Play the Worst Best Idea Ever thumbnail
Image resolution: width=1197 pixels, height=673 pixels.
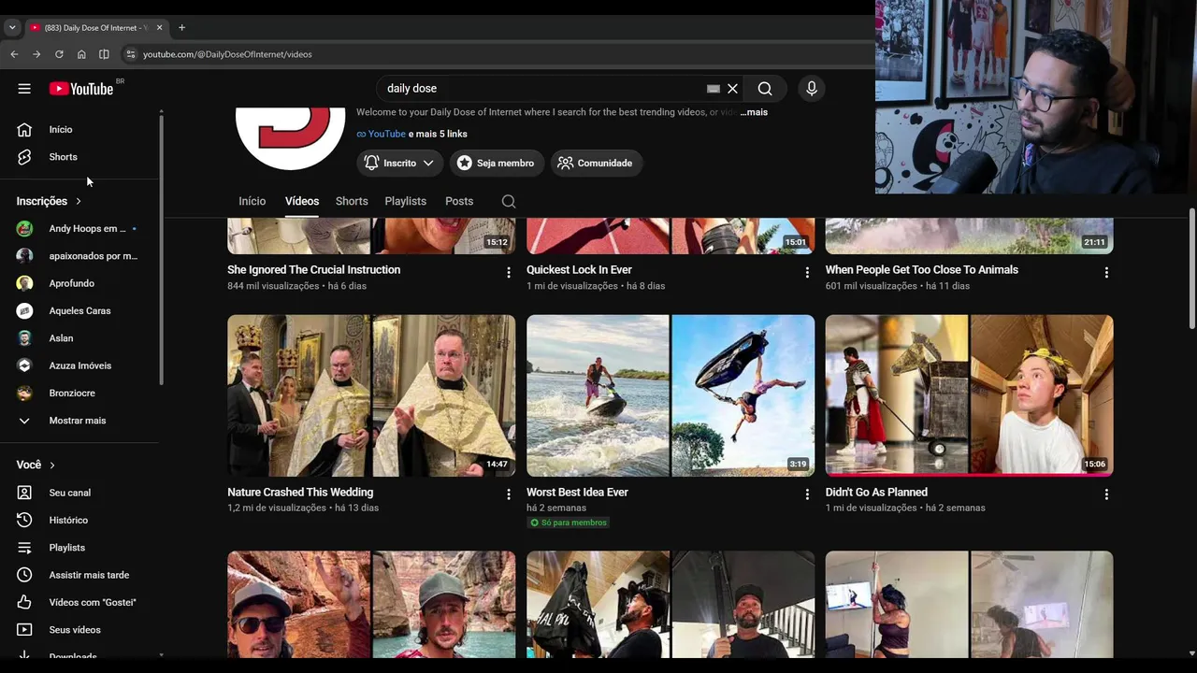click(x=671, y=395)
